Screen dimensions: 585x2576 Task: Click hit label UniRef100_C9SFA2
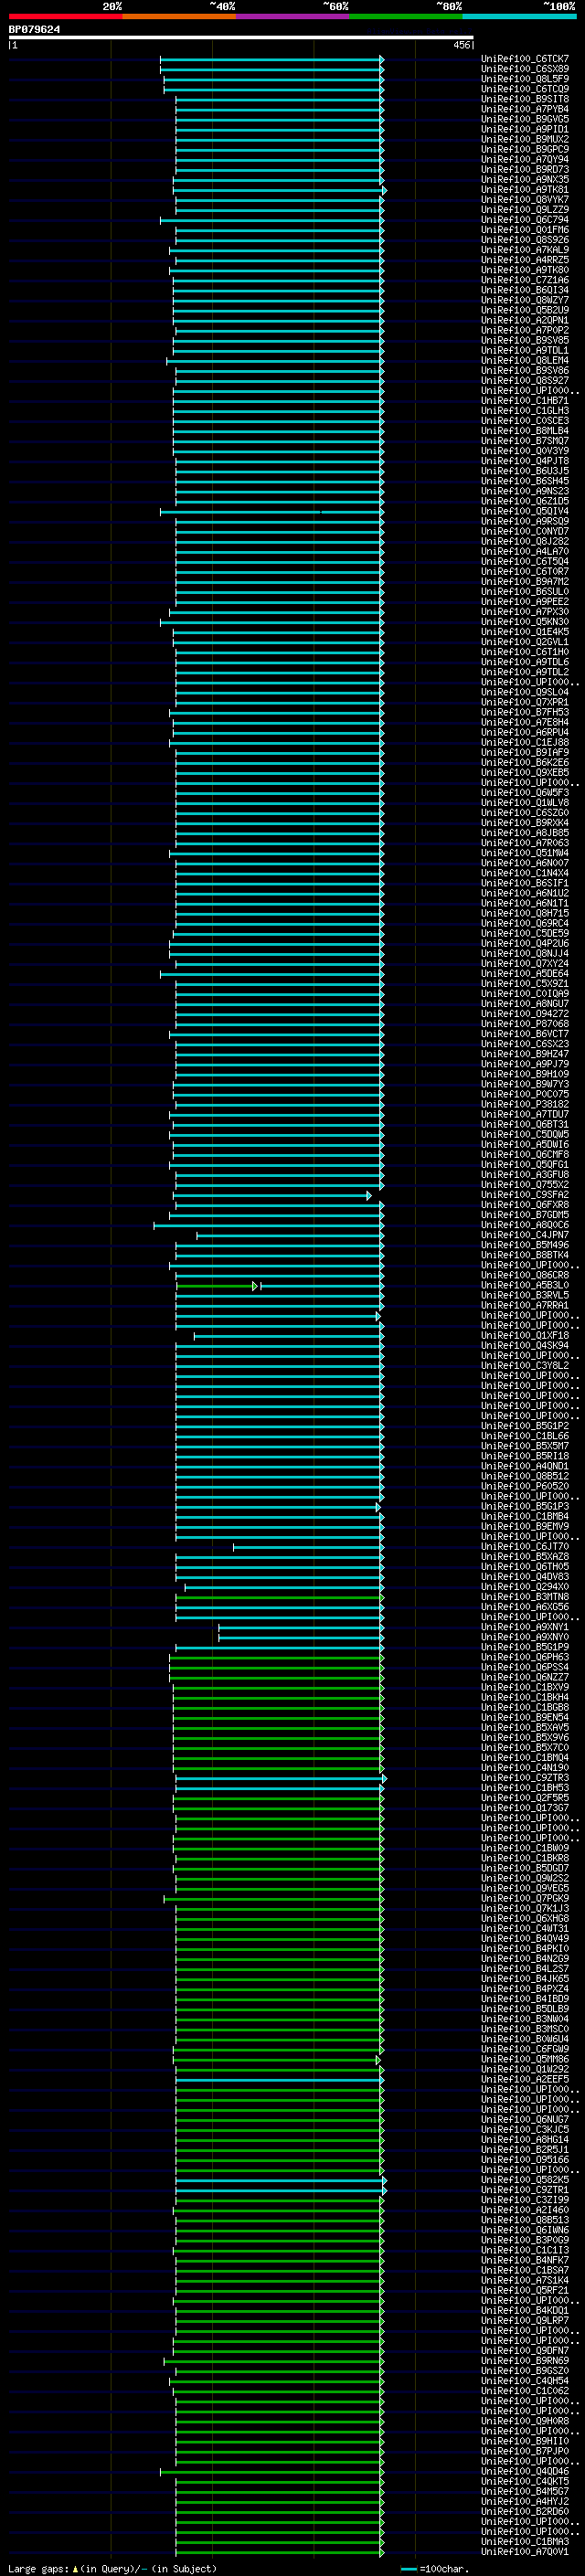point(525,1195)
